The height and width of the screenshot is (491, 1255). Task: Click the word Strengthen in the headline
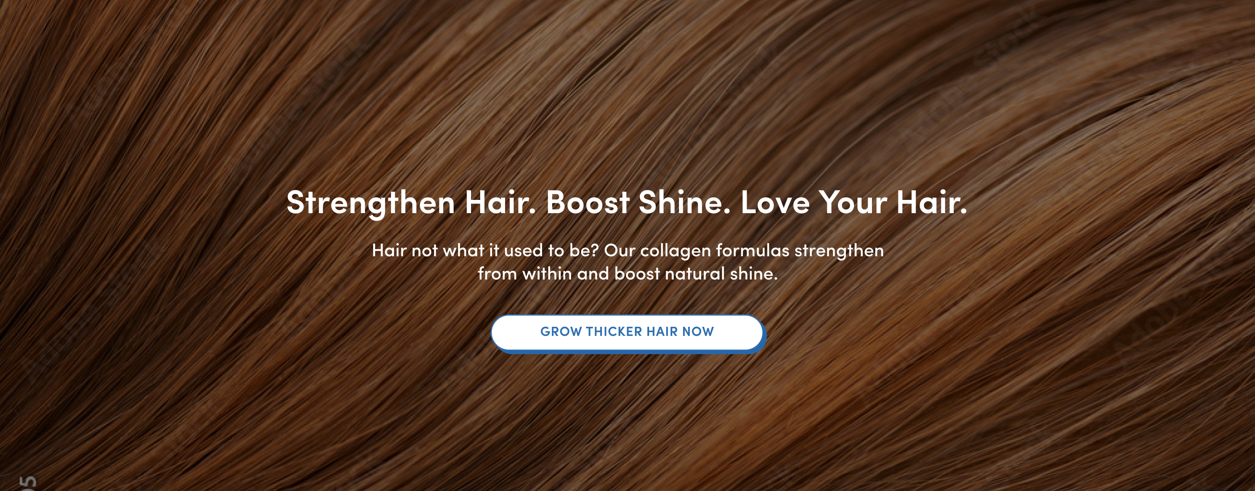pyautogui.click(x=371, y=202)
